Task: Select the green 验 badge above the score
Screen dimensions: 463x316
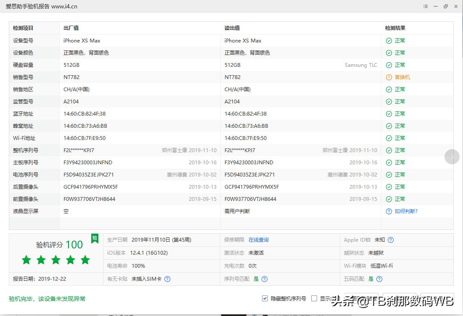Action: [x=95, y=238]
